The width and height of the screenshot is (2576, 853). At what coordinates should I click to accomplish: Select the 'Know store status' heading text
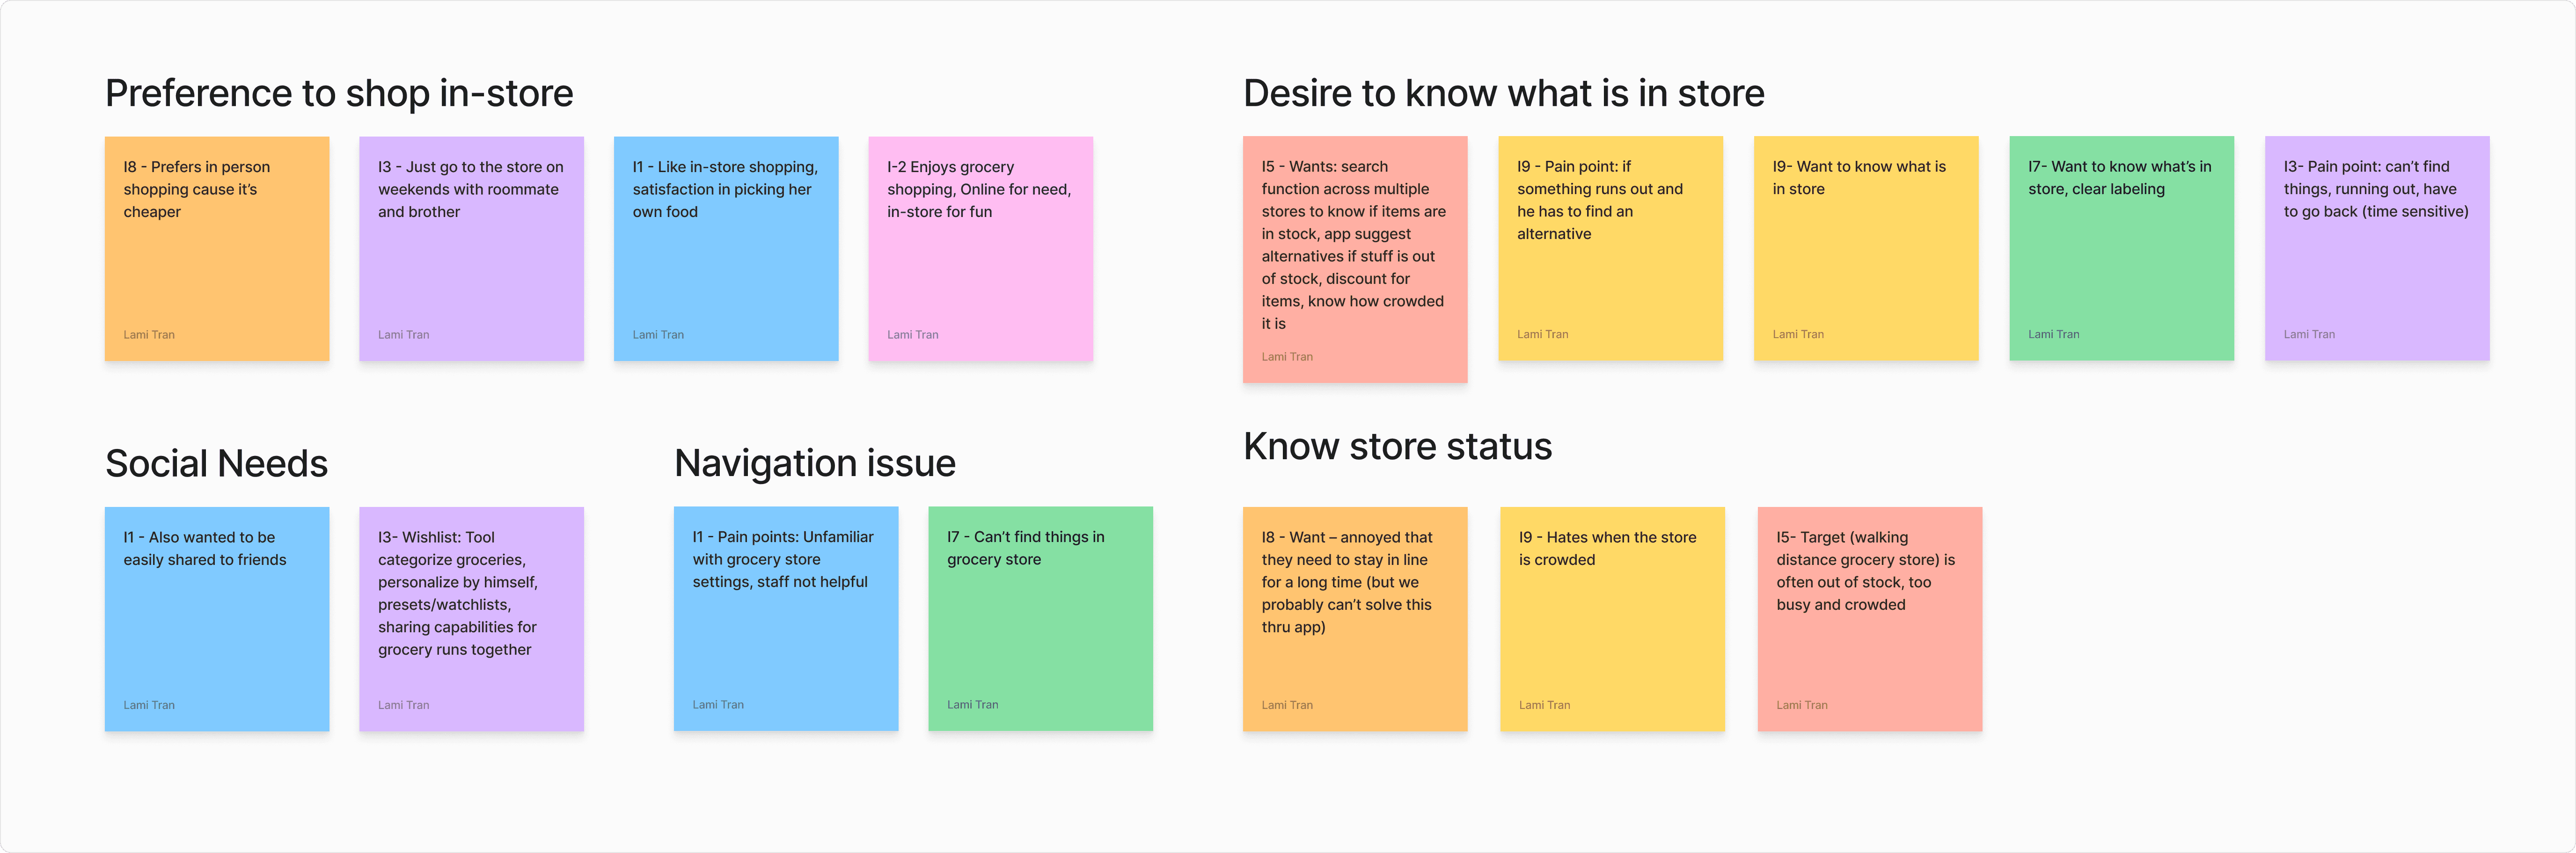(1397, 448)
